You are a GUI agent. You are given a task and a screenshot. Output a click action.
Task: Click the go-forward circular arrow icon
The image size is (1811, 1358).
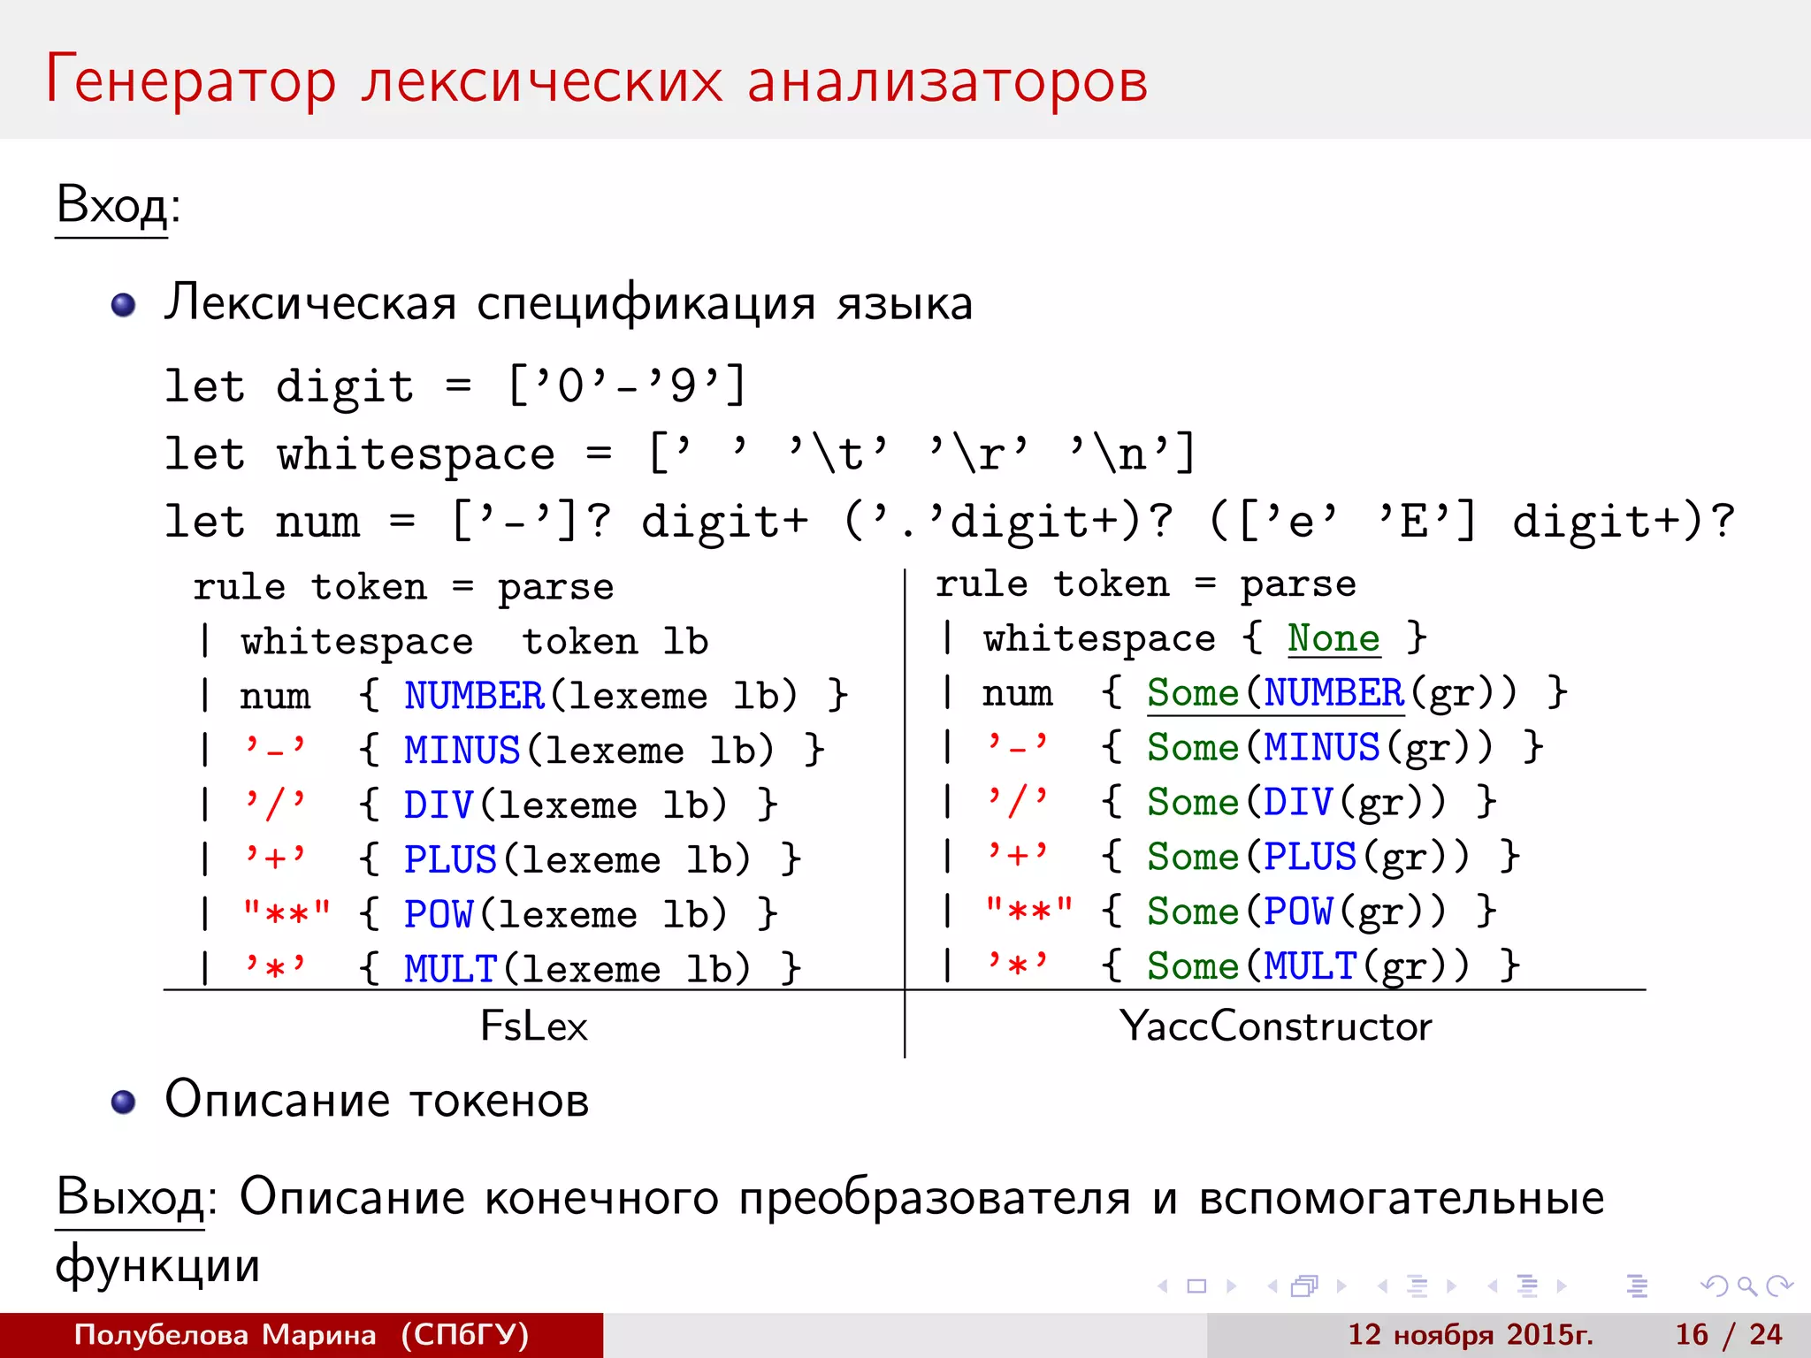tap(1779, 1286)
